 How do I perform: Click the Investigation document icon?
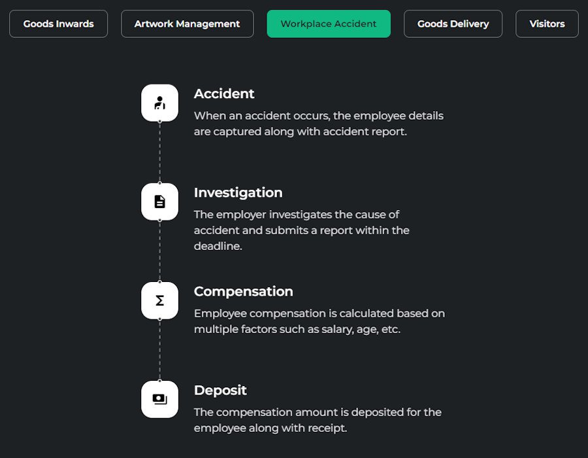pyautogui.click(x=160, y=202)
